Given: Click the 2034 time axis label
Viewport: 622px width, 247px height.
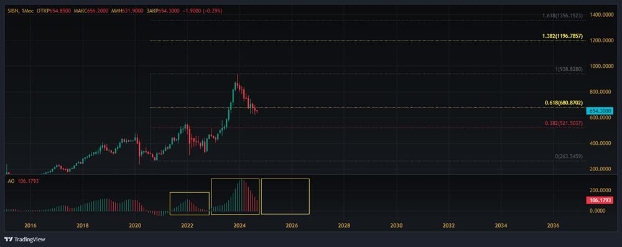Looking at the screenshot, I should coord(501,226).
